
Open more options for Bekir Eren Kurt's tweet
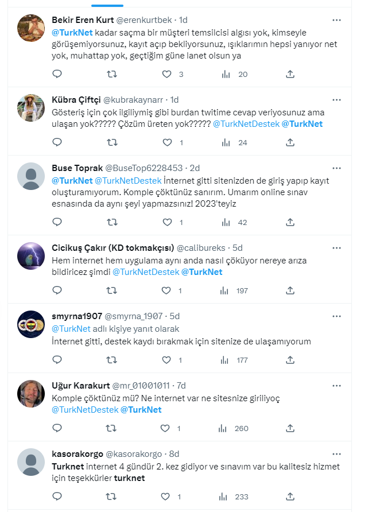point(338,20)
